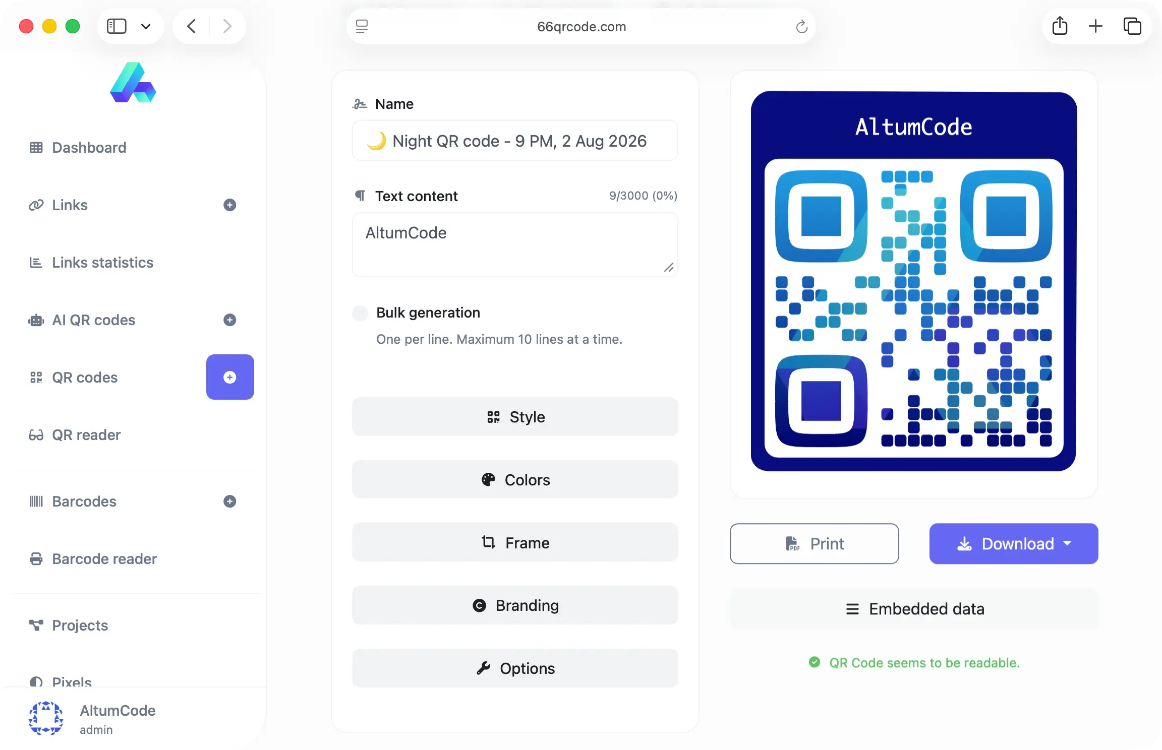Click the Safari share icon
Viewport: 1162px width, 750px height.
point(1060,26)
